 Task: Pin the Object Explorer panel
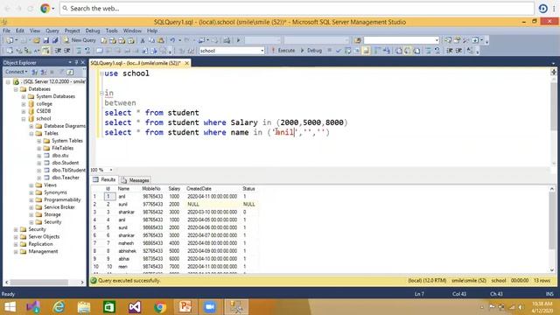(x=76, y=62)
